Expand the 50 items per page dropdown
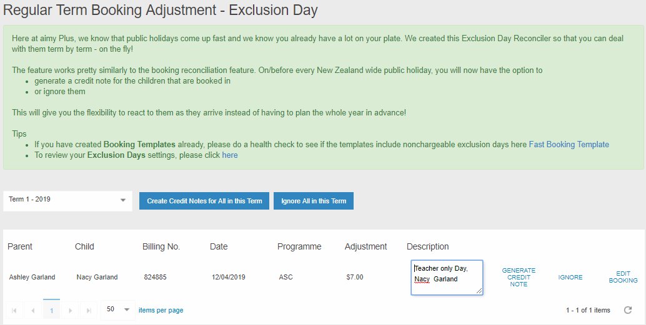This screenshot has height=325, width=646. [118, 309]
